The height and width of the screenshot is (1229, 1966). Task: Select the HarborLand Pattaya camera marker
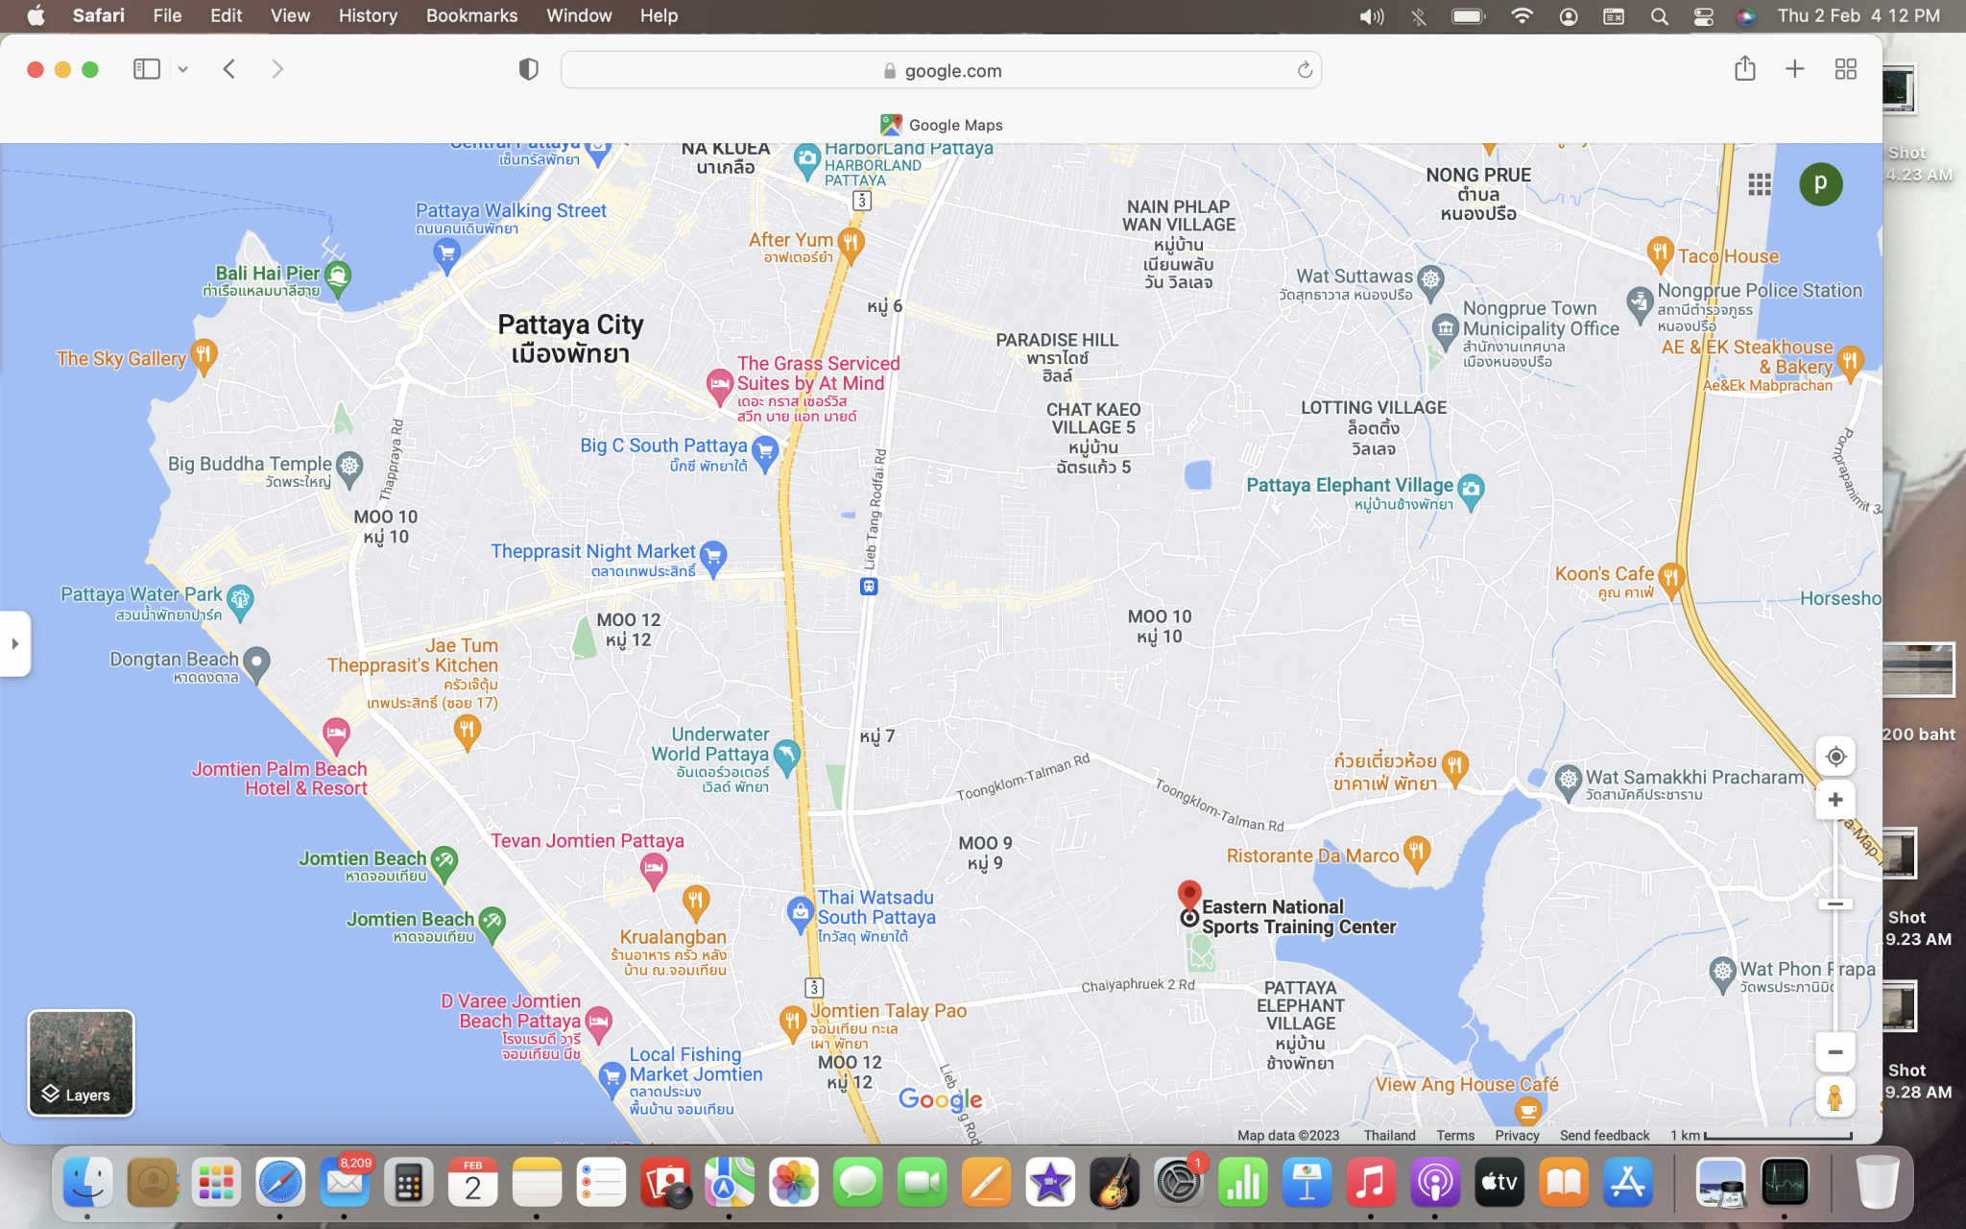(x=806, y=159)
